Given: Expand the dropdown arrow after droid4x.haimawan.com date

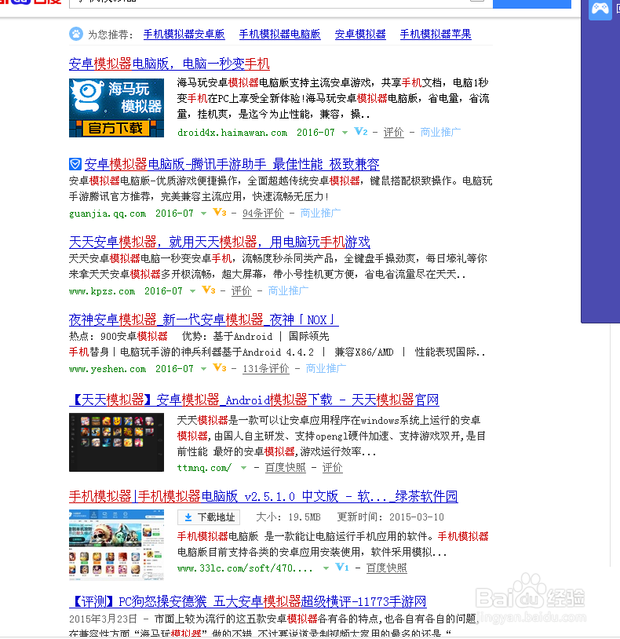Looking at the screenshot, I should (x=345, y=133).
